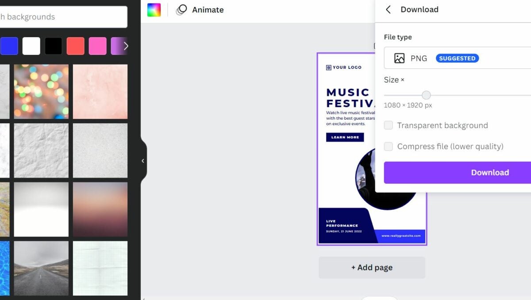Tick Compress file (lower quality) checkbox
This screenshot has width=531, height=300.
coord(388,147)
